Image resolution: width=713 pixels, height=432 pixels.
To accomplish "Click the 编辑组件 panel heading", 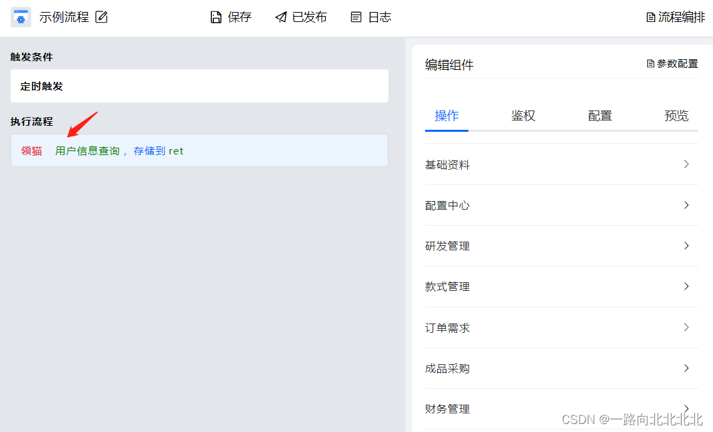I will point(449,65).
